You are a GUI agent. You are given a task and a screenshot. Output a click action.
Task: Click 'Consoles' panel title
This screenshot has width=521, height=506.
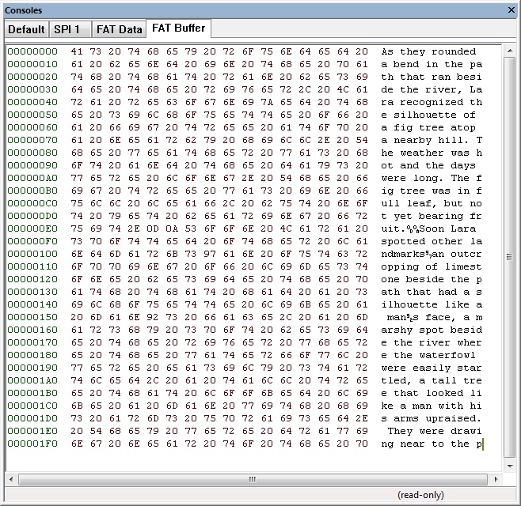(23, 10)
